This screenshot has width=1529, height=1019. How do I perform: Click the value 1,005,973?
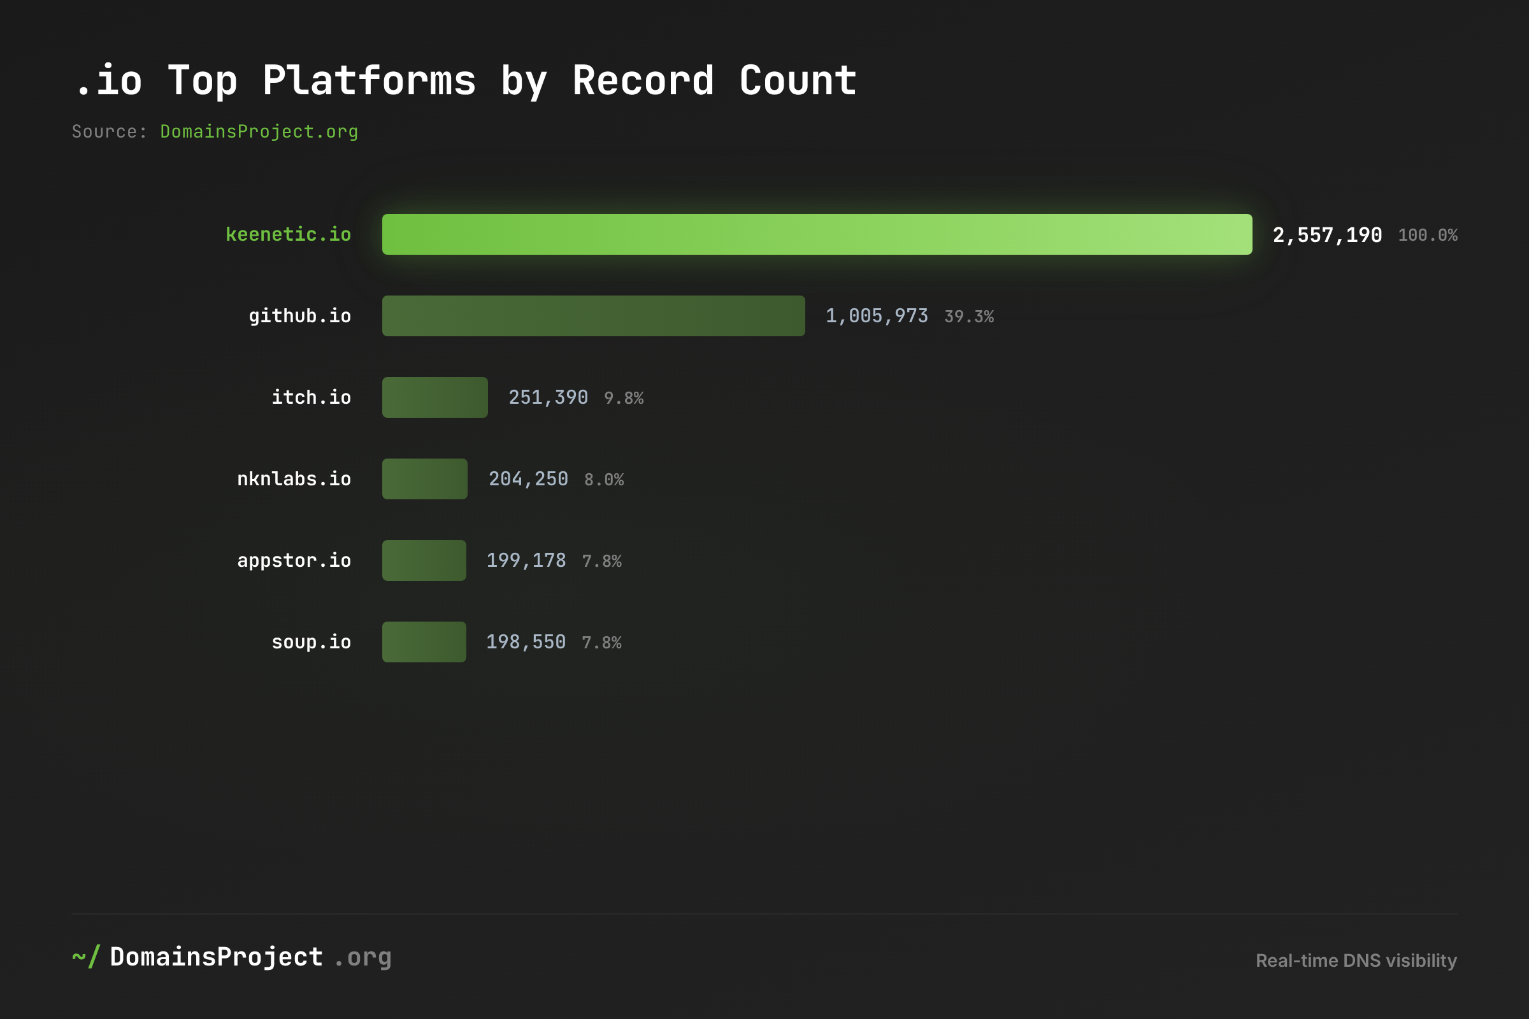pyautogui.click(x=877, y=316)
